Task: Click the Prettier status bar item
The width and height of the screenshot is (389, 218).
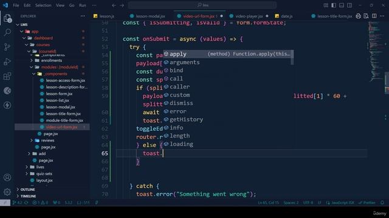Action: click(x=367, y=203)
